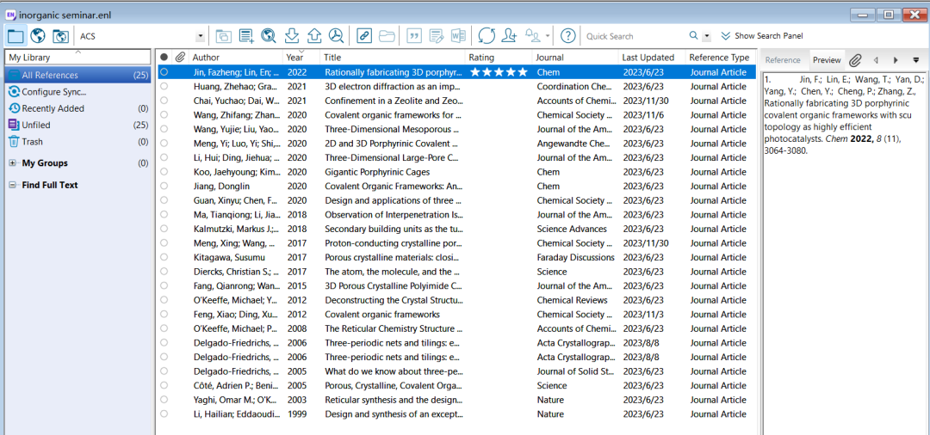The image size is (930, 435).
Task: Click the My Library header sort caret
Action: pyautogui.click(x=77, y=52)
